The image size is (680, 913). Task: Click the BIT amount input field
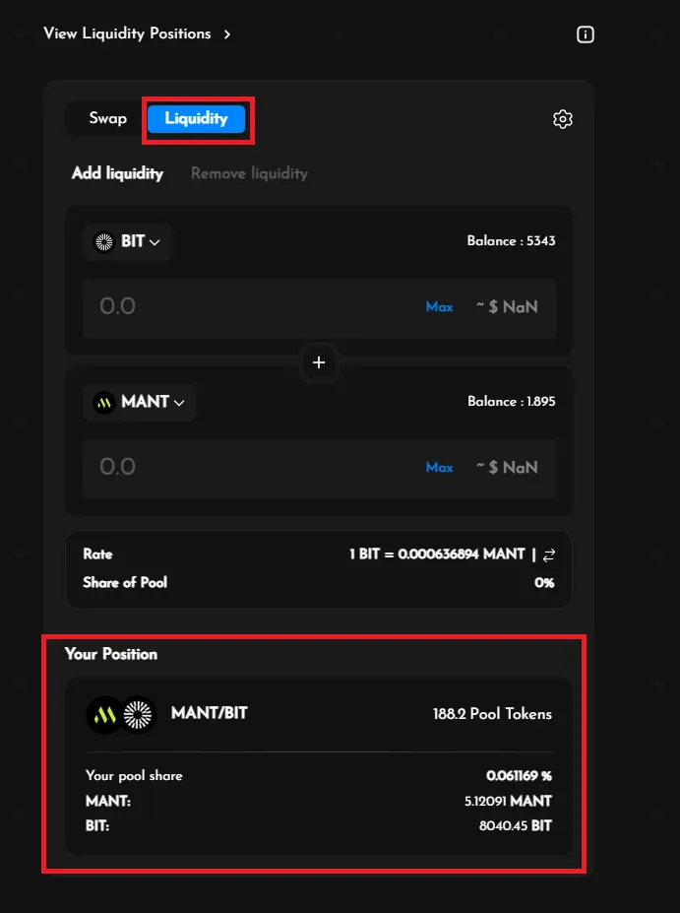click(246, 306)
